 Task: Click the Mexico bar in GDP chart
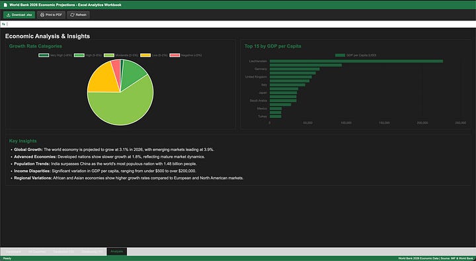tap(276, 108)
